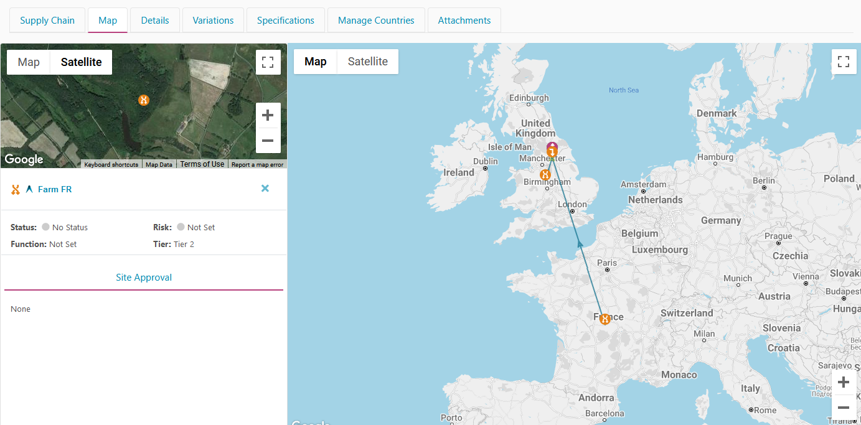Zoom in on the large Europe map

(844, 382)
